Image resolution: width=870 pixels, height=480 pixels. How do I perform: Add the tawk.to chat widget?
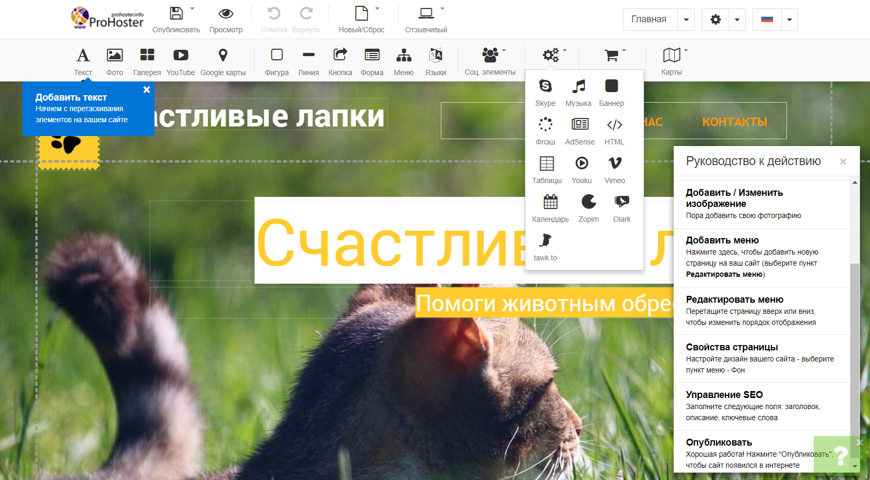[x=545, y=247]
